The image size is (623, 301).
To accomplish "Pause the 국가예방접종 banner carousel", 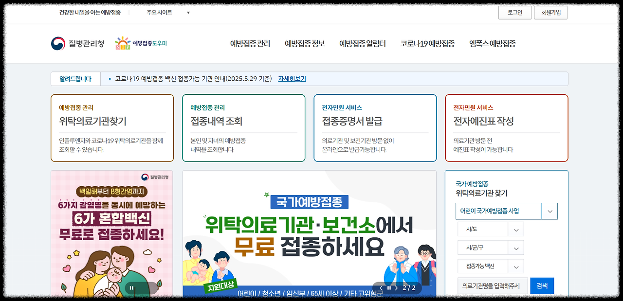I will pyautogui.click(x=388, y=287).
